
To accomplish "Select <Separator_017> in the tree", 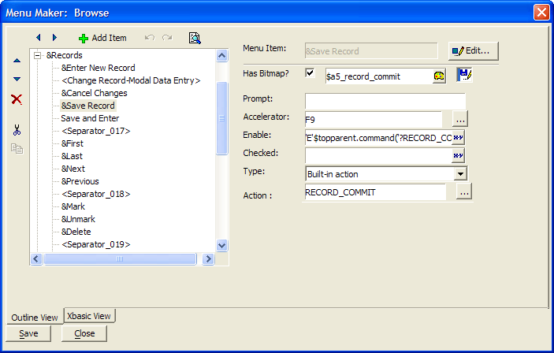I will tap(96, 131).
